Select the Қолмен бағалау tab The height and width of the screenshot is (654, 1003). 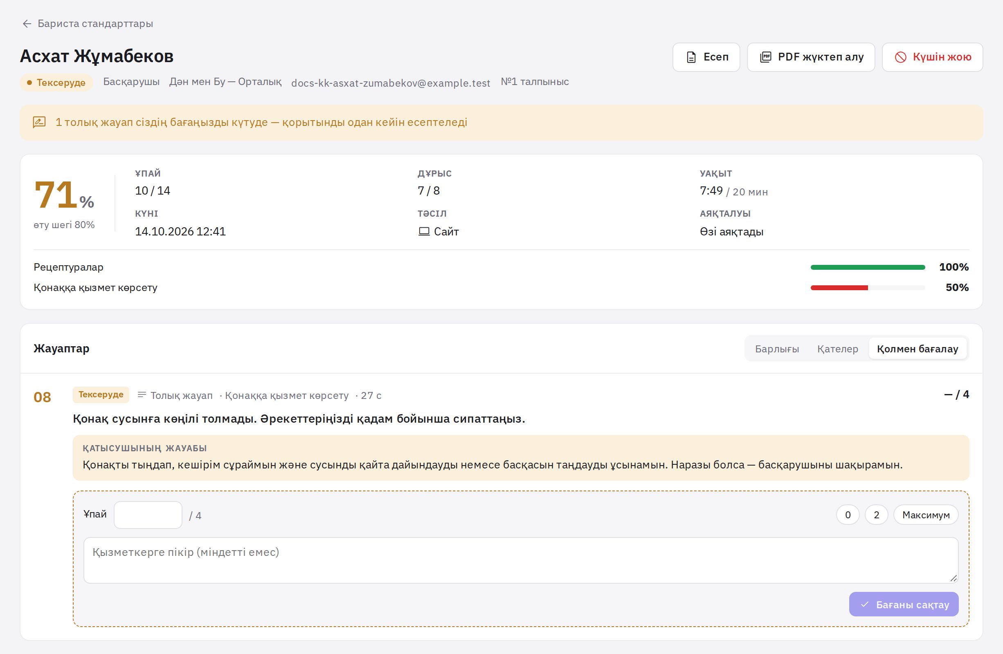point(918,349)
